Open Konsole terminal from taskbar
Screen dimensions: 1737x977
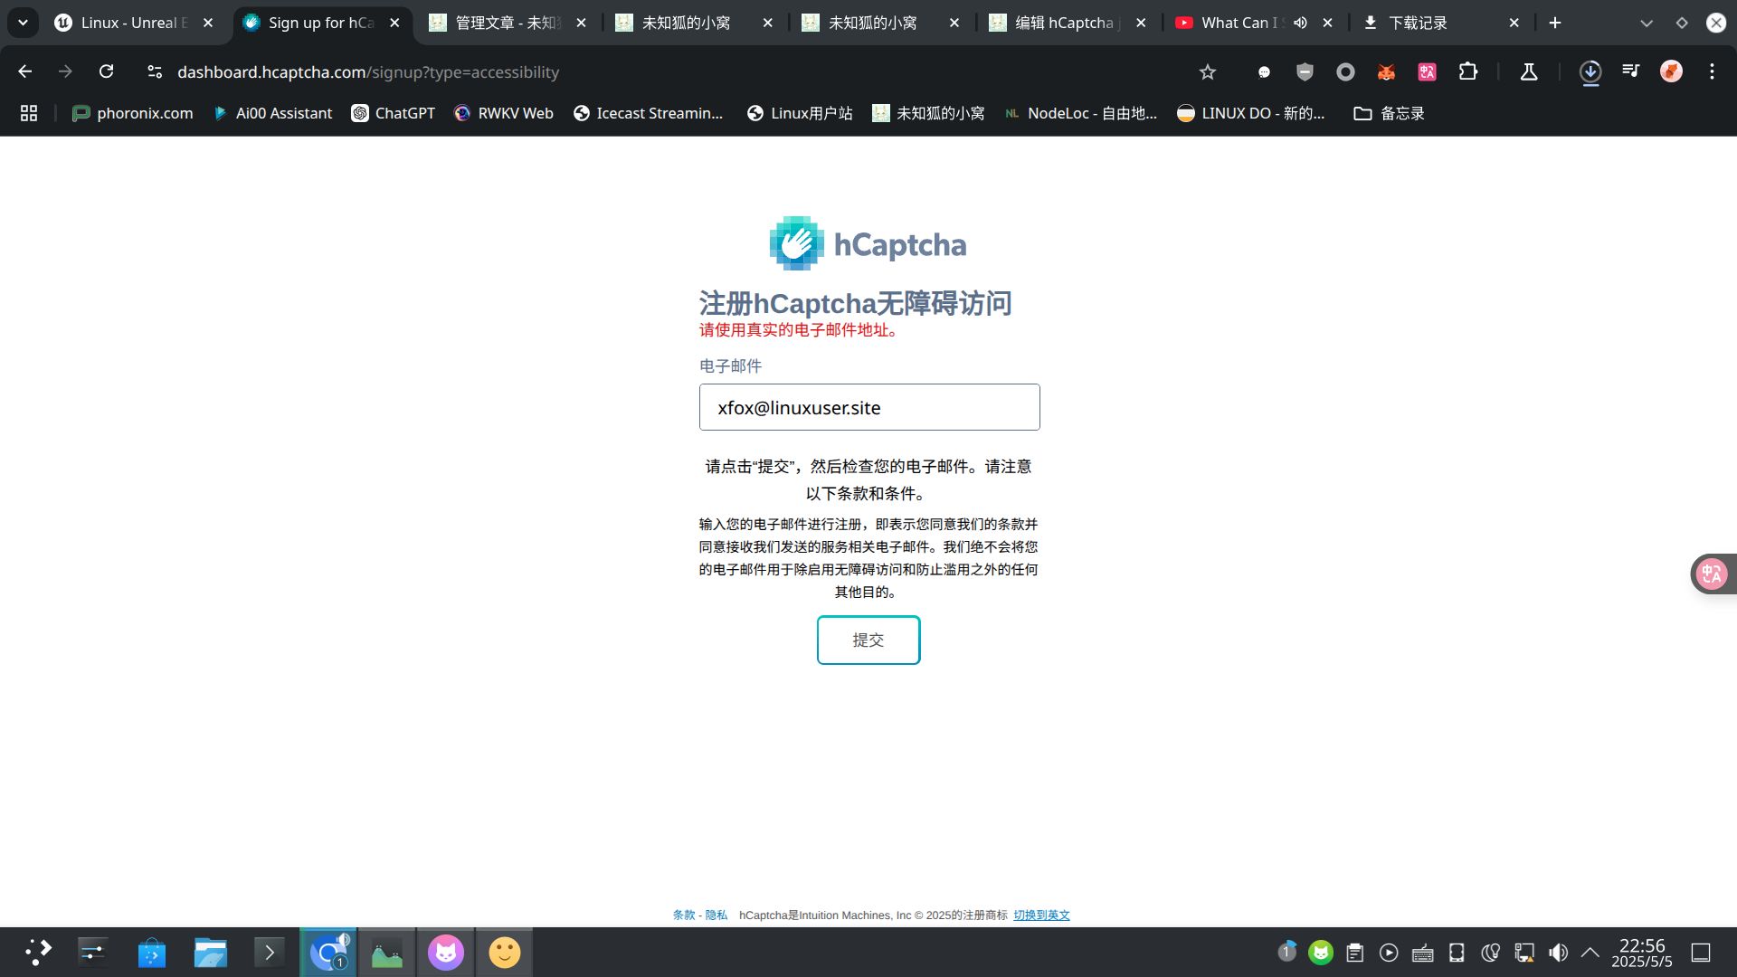coord(269,952)
